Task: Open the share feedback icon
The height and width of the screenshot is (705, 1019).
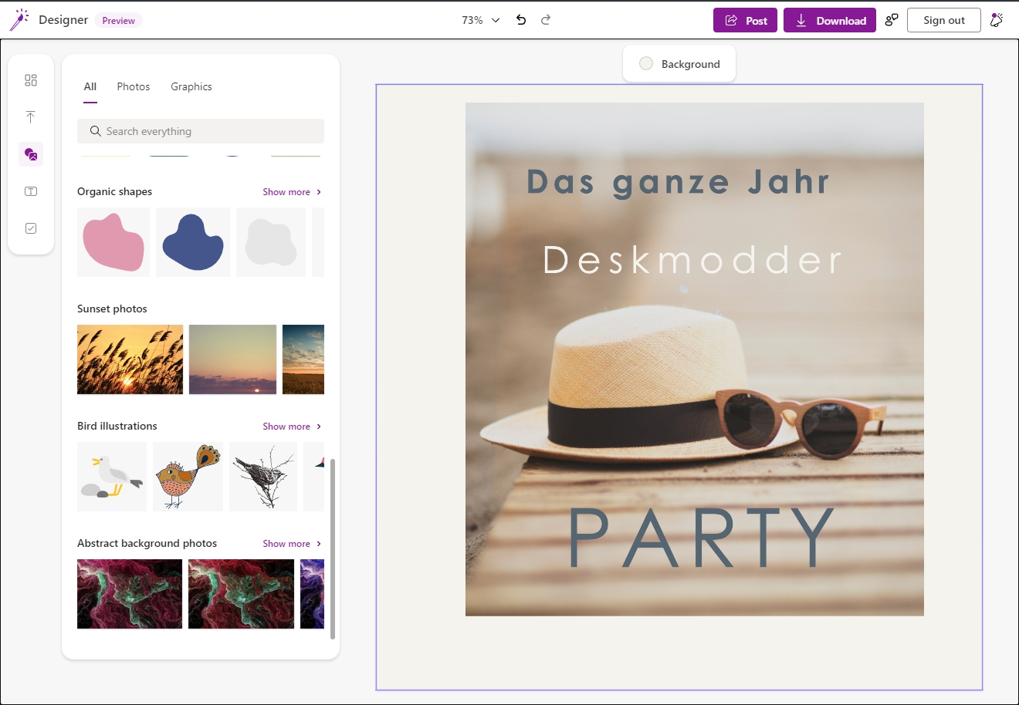Action: 892,20
